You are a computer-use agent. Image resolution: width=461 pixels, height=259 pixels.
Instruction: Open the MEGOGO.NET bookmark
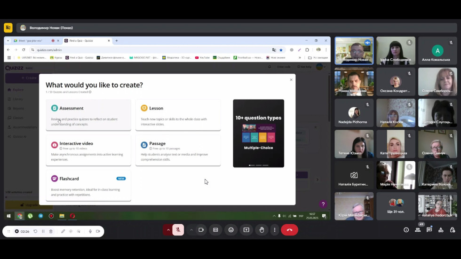[x=144, y=57]
